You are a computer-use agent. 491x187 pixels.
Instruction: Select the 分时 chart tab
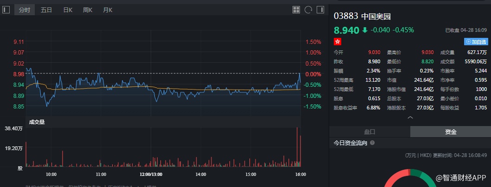pyautogui.click(x=25, y=10)
